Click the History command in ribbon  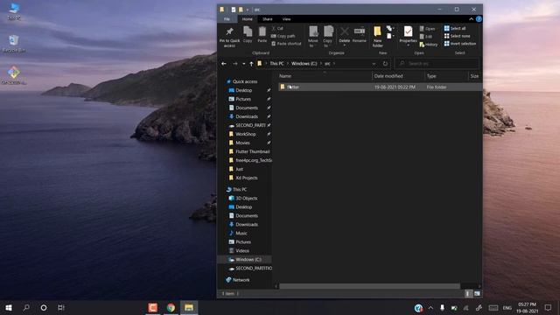pyautogui.click(x=428, y=45)
